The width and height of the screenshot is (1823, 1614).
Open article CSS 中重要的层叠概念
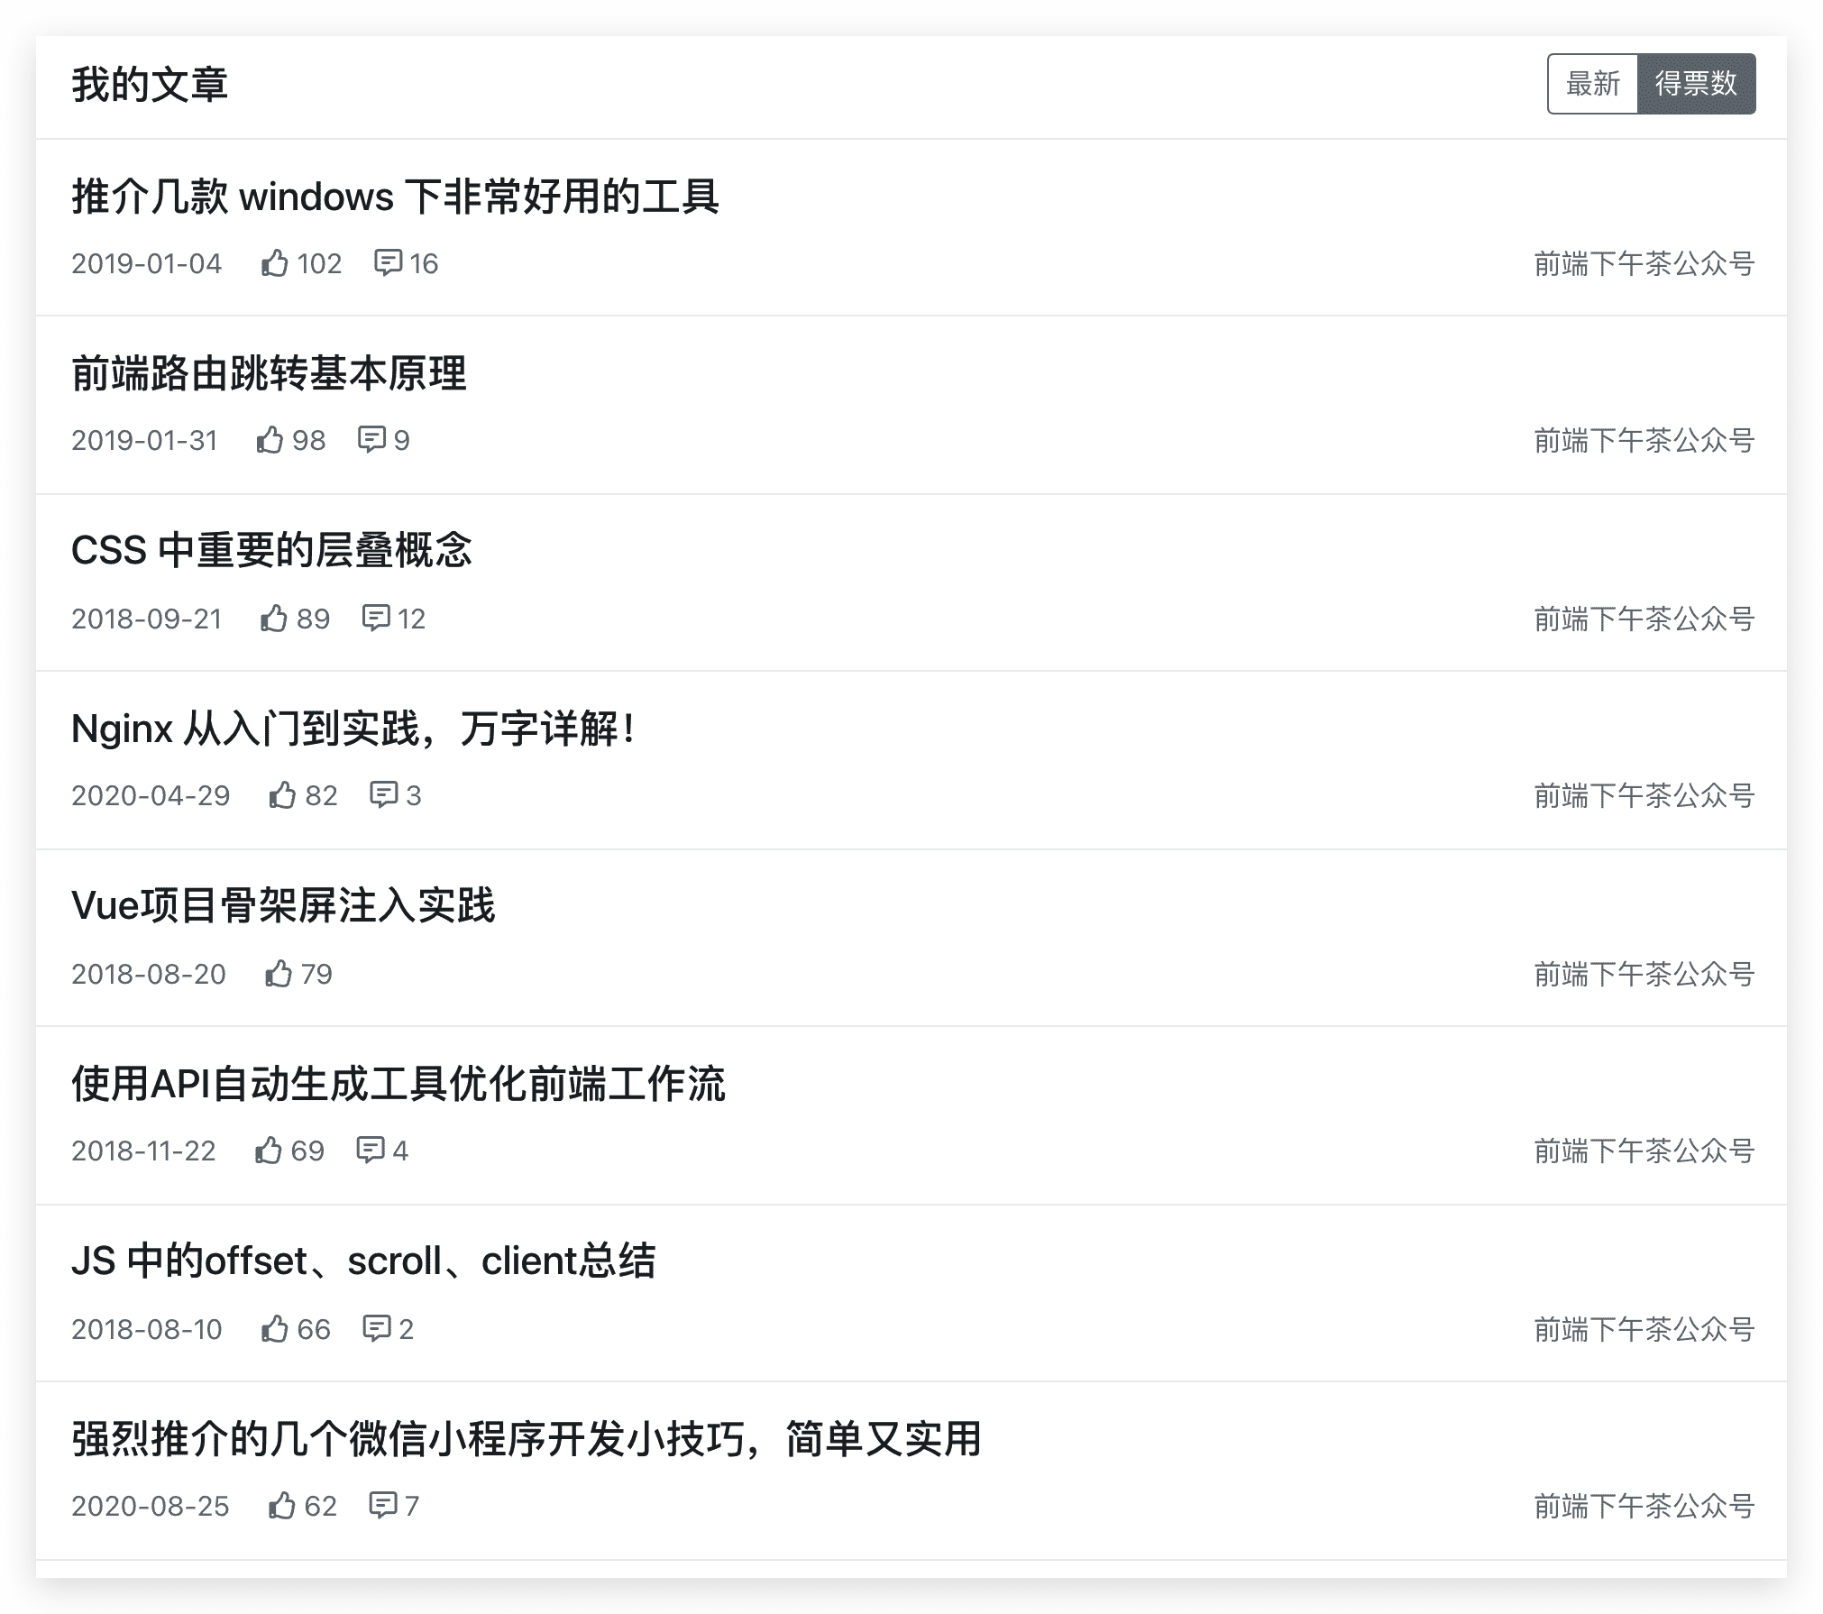[x=271, y=550]
